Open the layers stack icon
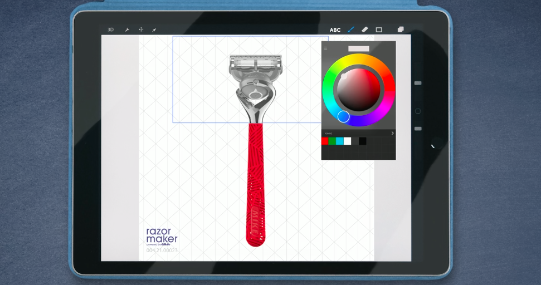Viewport: 541px width, 285px height. (400, 30)
